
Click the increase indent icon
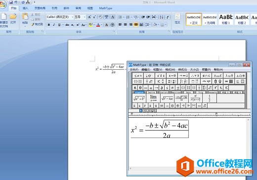pos(148,17)
